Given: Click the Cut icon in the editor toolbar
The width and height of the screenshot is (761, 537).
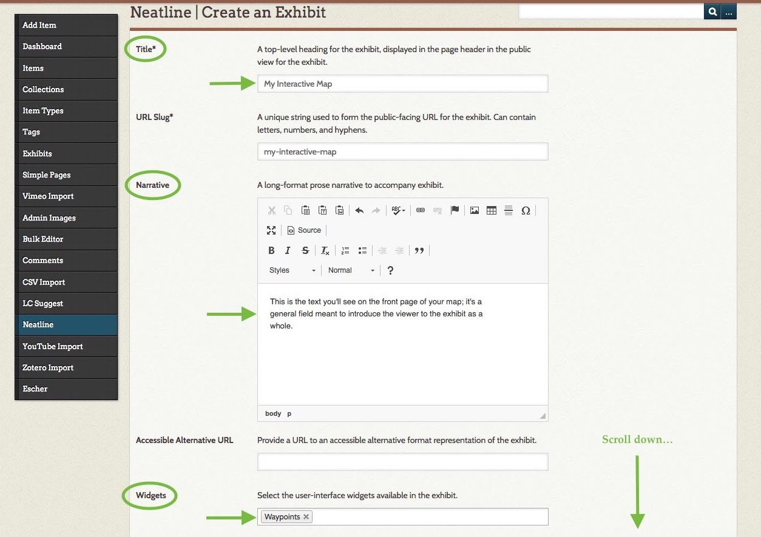Looking at the screenshot, I should (271, 210).
